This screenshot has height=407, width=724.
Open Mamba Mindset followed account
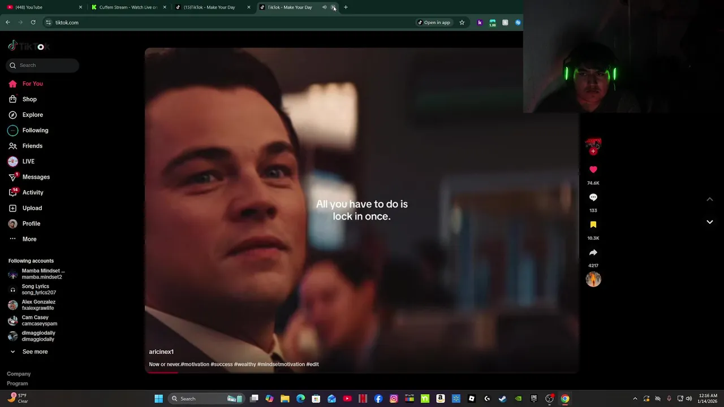click(x=37, y=274)
